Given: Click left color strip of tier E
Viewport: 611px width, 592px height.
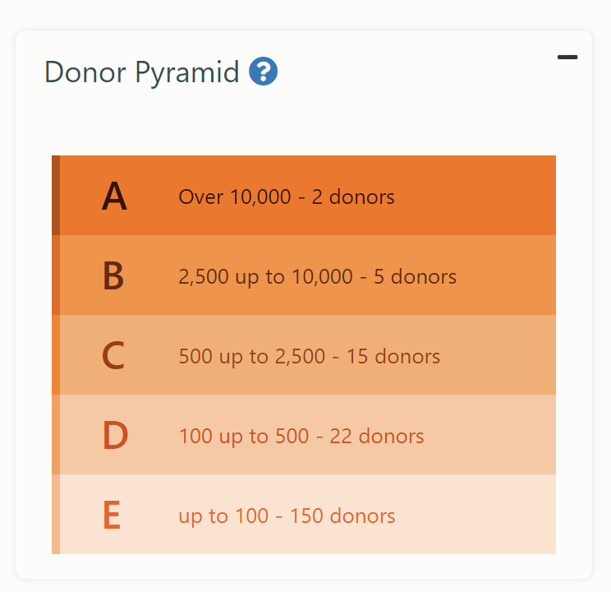Looking at the screenshot, I should [x=56, y=514].
